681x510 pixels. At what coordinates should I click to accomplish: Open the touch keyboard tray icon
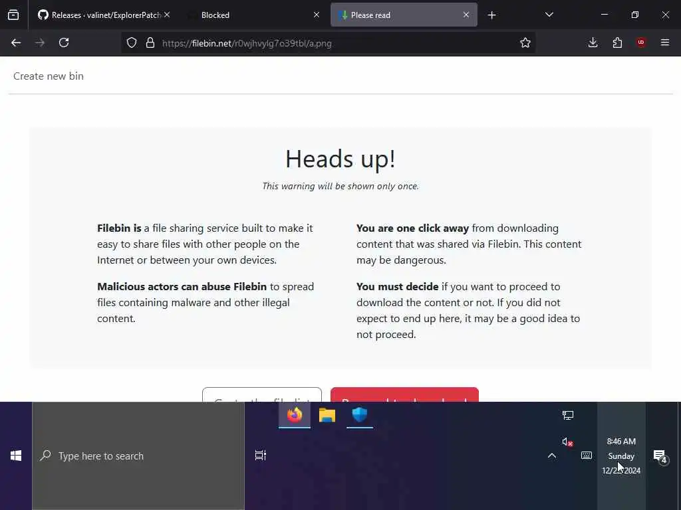[x=587, y=456]
